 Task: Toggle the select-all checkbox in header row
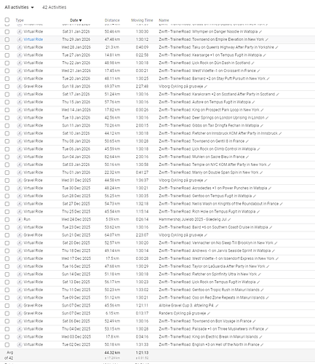7,20
